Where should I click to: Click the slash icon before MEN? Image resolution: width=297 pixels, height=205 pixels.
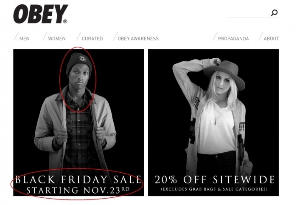pyautogui.click(x=16, y=36)
